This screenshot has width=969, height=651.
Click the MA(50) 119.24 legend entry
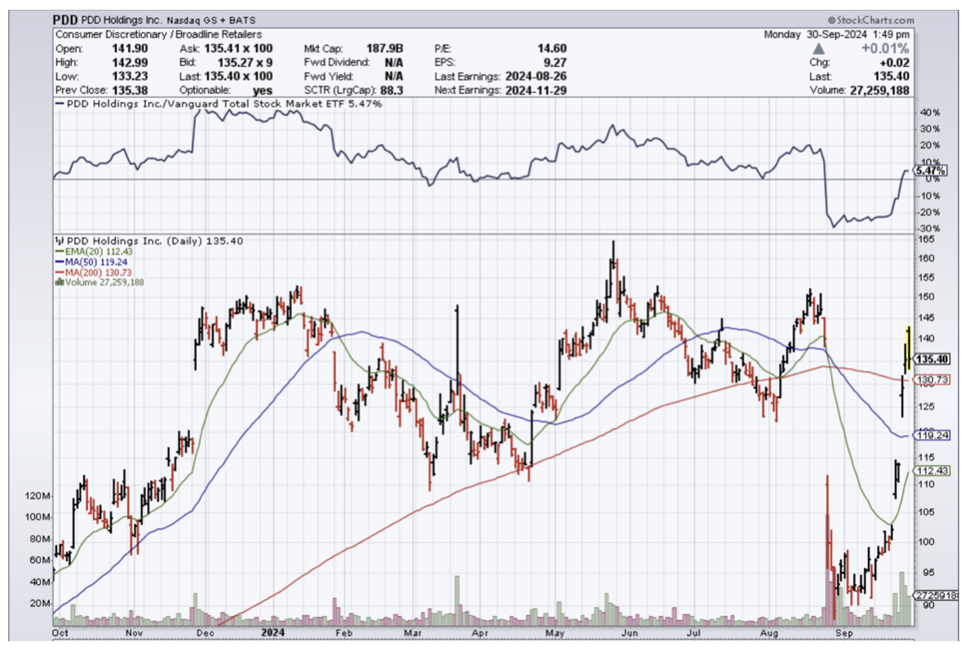[x=95, y=262]
